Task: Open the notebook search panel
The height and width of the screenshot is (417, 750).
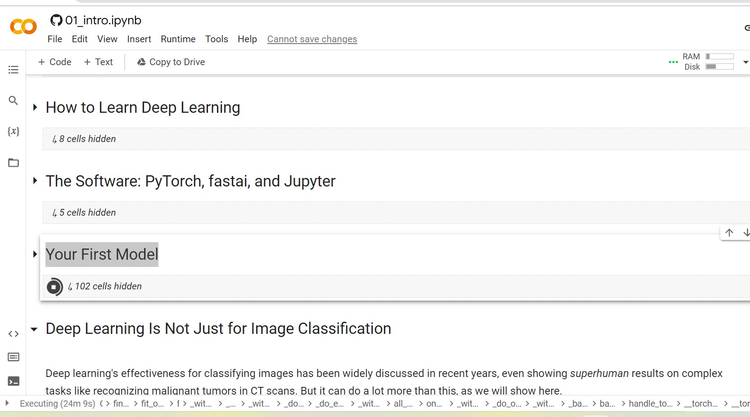Action: click(13, 100)
